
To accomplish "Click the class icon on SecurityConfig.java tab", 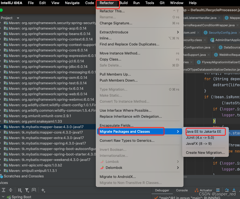I will coord(206,33).
